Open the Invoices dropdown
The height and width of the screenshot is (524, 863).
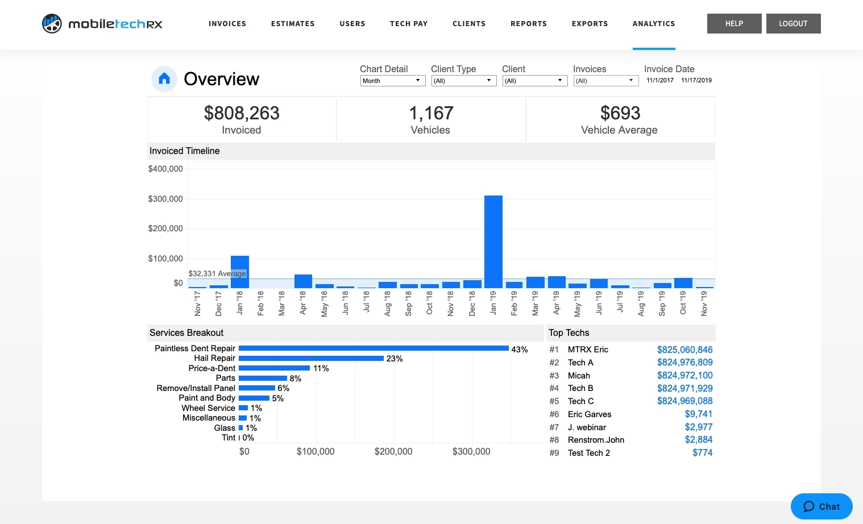click(605, 80)
